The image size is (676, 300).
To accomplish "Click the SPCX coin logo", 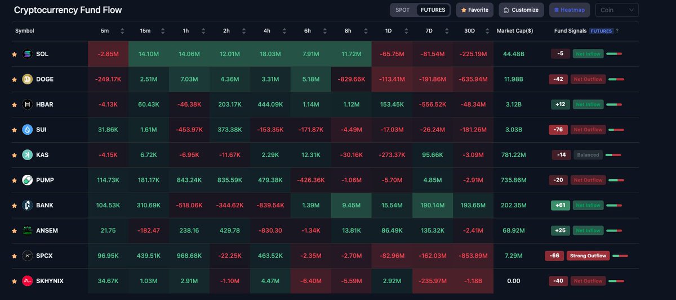I will tap(27, 256).
